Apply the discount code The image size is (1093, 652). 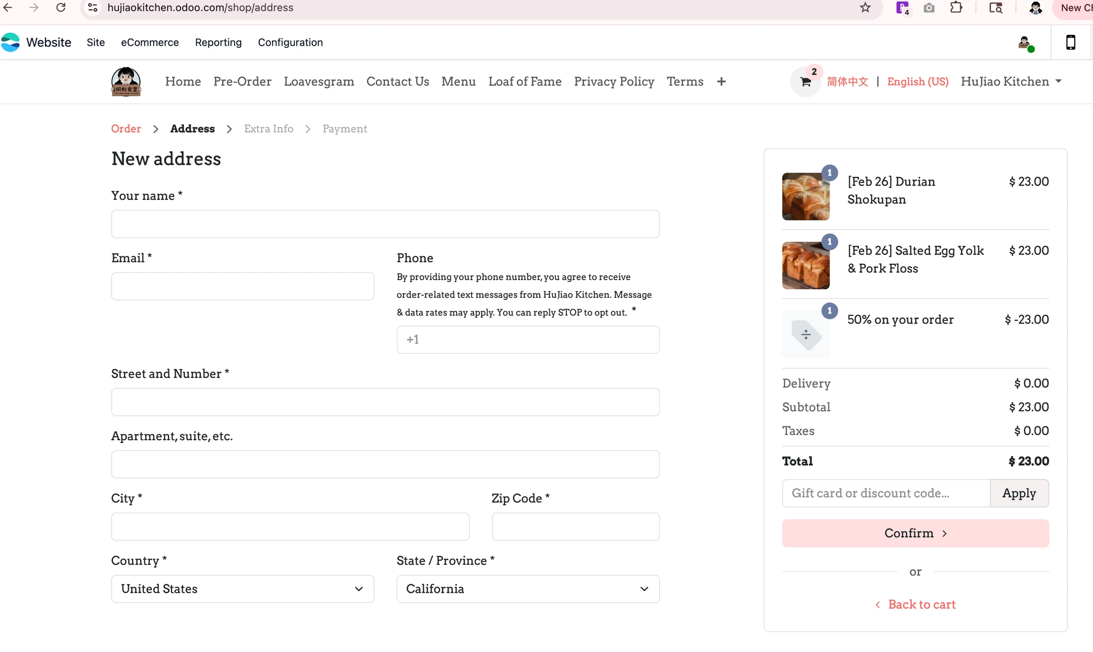click(x=1019, y=493)
